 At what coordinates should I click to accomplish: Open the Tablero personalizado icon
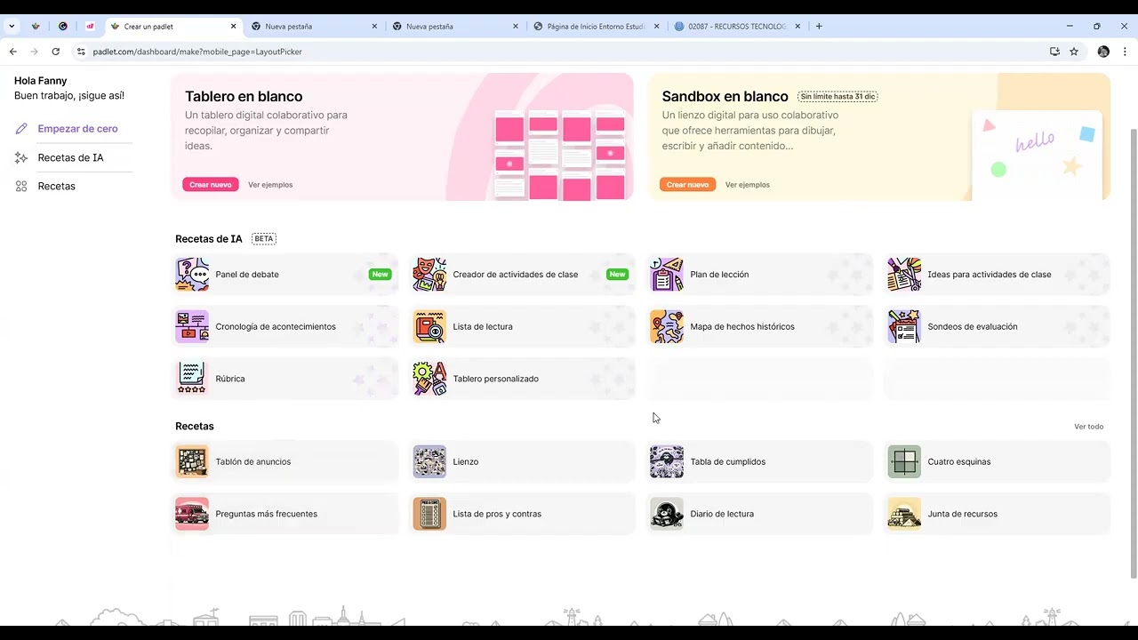pyautogui.click(x=429, y=379)
